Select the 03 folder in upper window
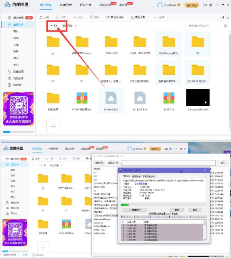Viewport: 231px width, 259px height. [x=198, y=45]
